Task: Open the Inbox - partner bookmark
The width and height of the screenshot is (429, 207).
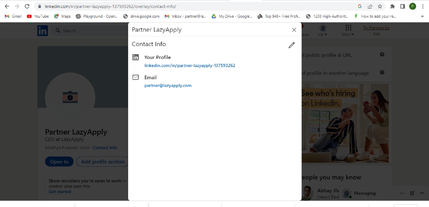Action: 185,16
